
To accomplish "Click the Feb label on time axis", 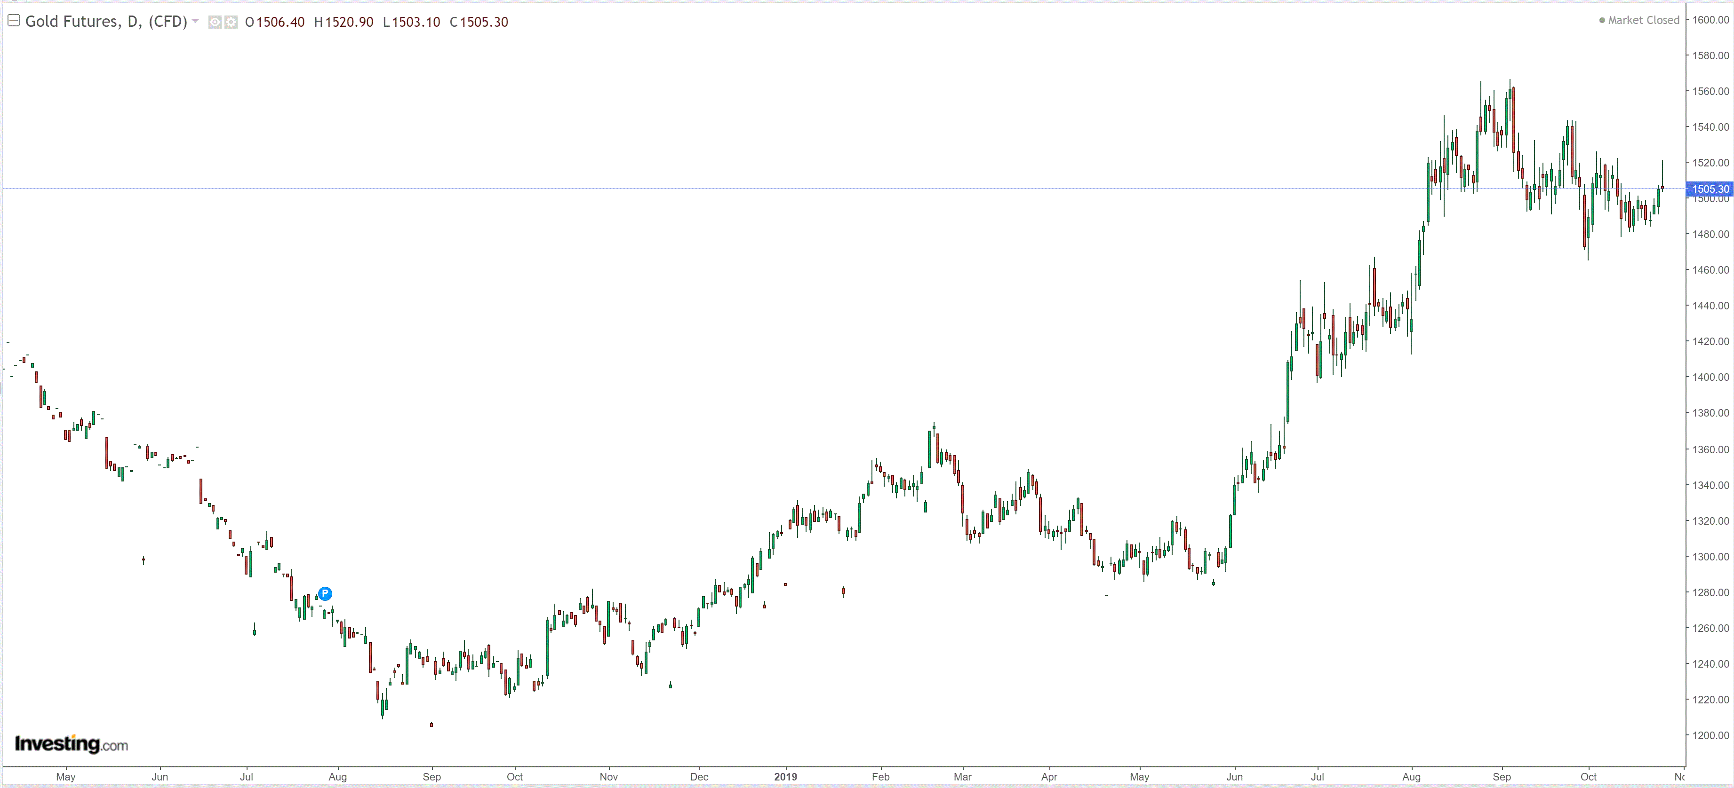I will (x=880, y=777).
